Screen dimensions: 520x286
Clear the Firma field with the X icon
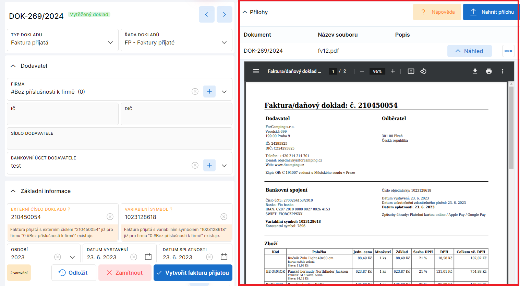tap(195, 91)
